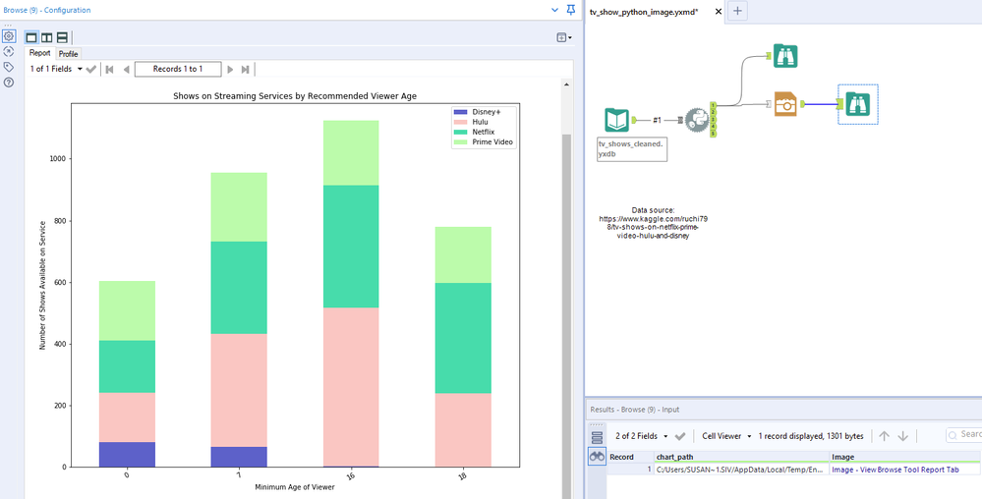Click the Image tool output anchor

click(802, 104)
